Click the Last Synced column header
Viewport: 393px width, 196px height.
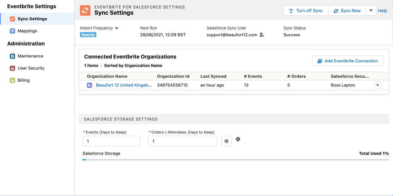pos(213,76)
